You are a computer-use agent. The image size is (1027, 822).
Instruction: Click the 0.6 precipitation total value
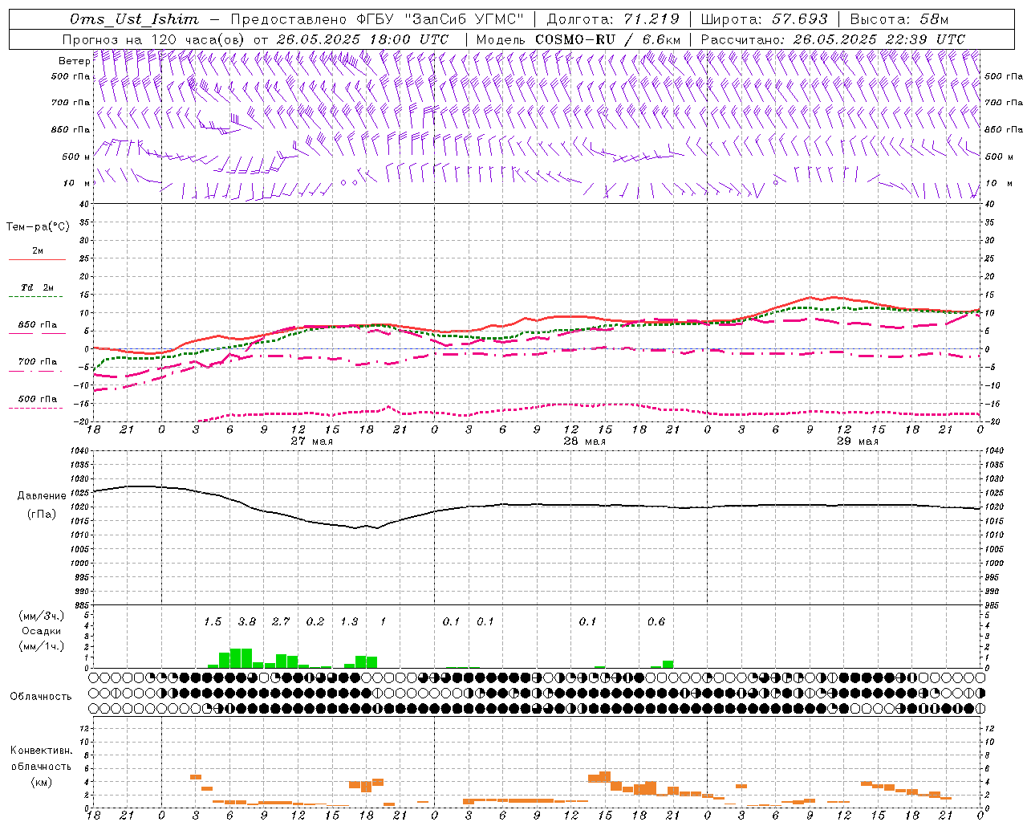[656, 622]
